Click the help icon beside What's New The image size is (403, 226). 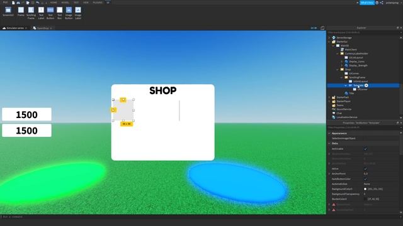[377, 3]
